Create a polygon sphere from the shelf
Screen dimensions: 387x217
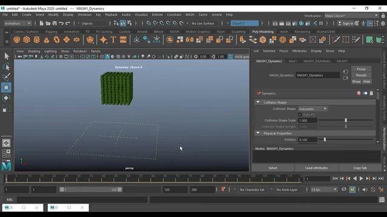tap(17, 40)
